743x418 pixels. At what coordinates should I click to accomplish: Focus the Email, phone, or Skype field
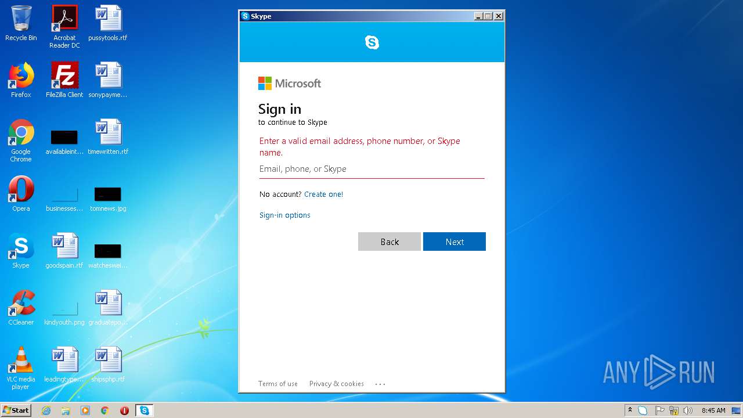tap(372, 169)
